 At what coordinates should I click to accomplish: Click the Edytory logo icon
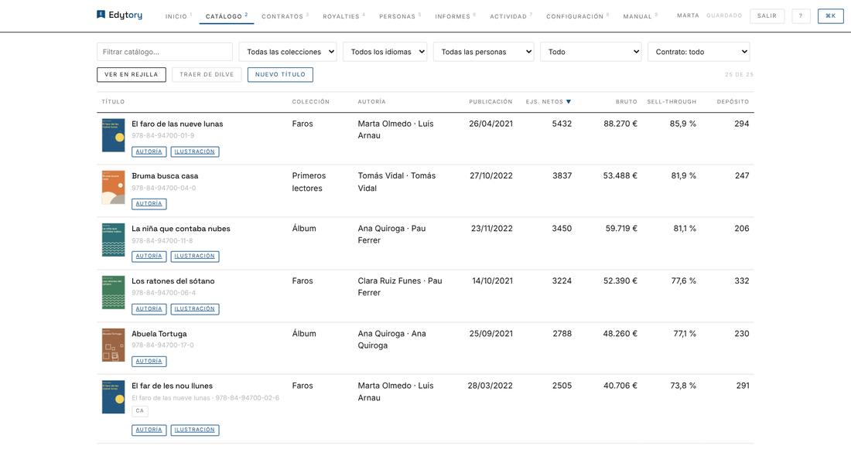pos(101,15)
